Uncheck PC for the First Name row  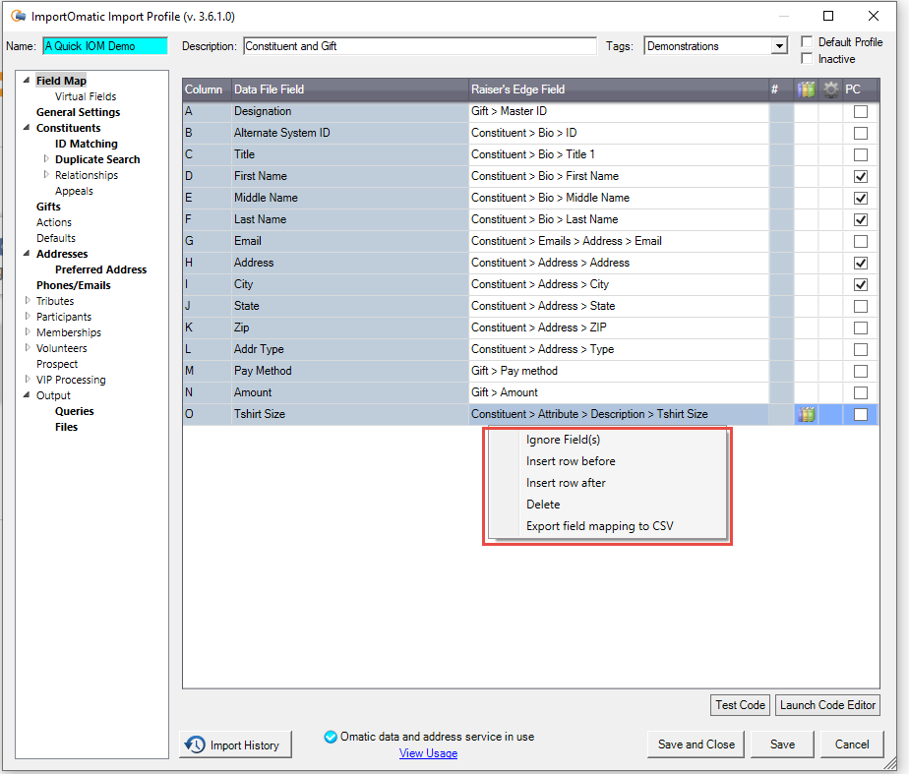[861, 176]
